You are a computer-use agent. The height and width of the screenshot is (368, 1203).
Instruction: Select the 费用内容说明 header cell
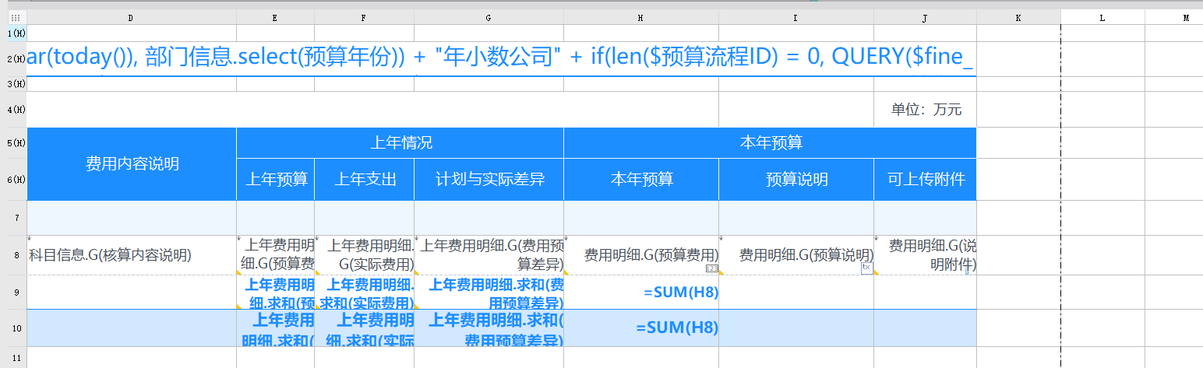[132, 163]
